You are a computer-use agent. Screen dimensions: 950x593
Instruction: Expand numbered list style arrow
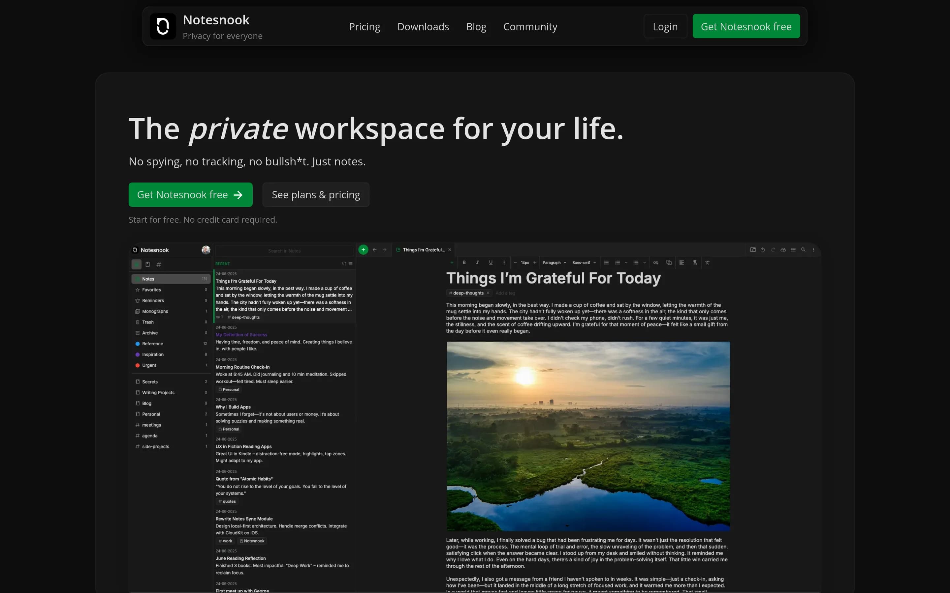(626, 262)
